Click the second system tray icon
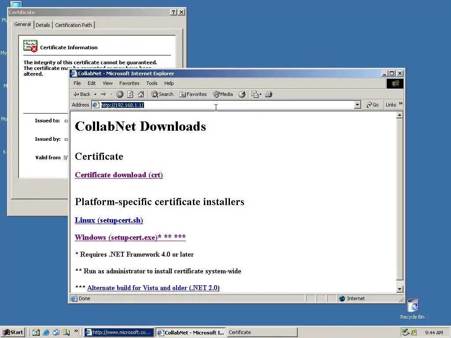The height and width of the screenshot is (338, 451). 413,332
